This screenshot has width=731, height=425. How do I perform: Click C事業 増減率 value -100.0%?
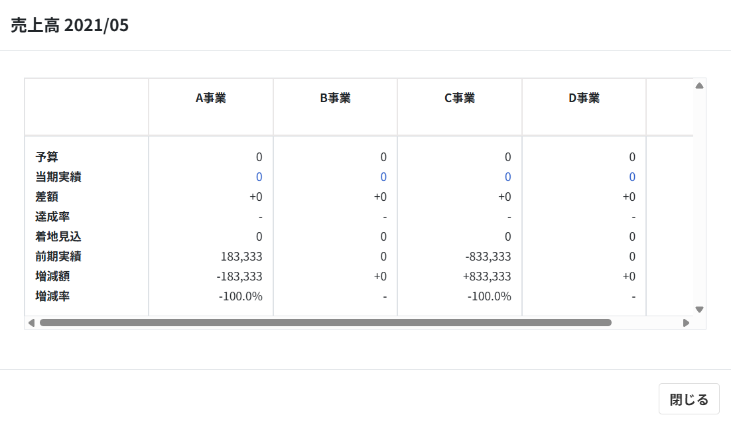490,296
